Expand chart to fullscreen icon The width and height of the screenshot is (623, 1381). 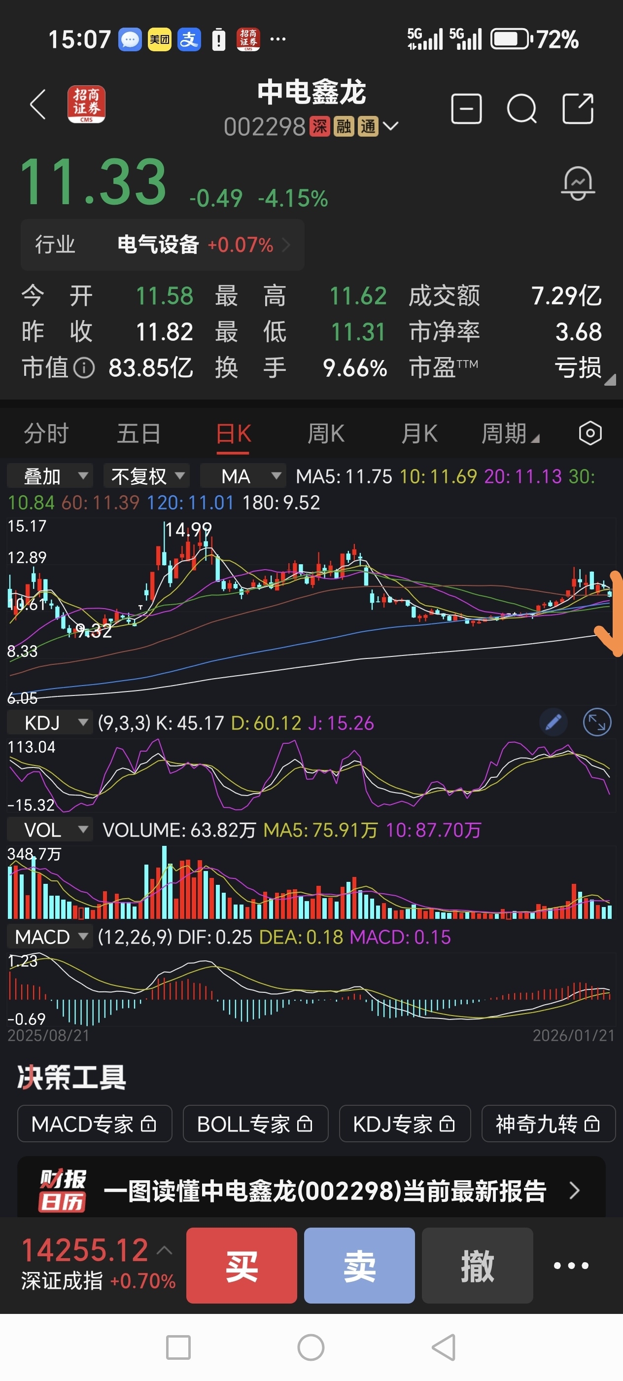tap(597, 723)
